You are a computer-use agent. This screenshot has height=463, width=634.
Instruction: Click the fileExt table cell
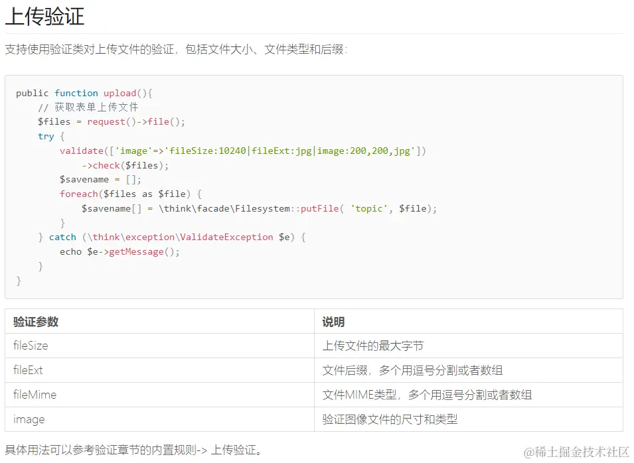(x=28, y=370)
